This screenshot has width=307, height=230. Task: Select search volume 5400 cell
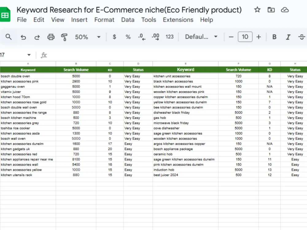pyautogui.click(x=76, y=165)
